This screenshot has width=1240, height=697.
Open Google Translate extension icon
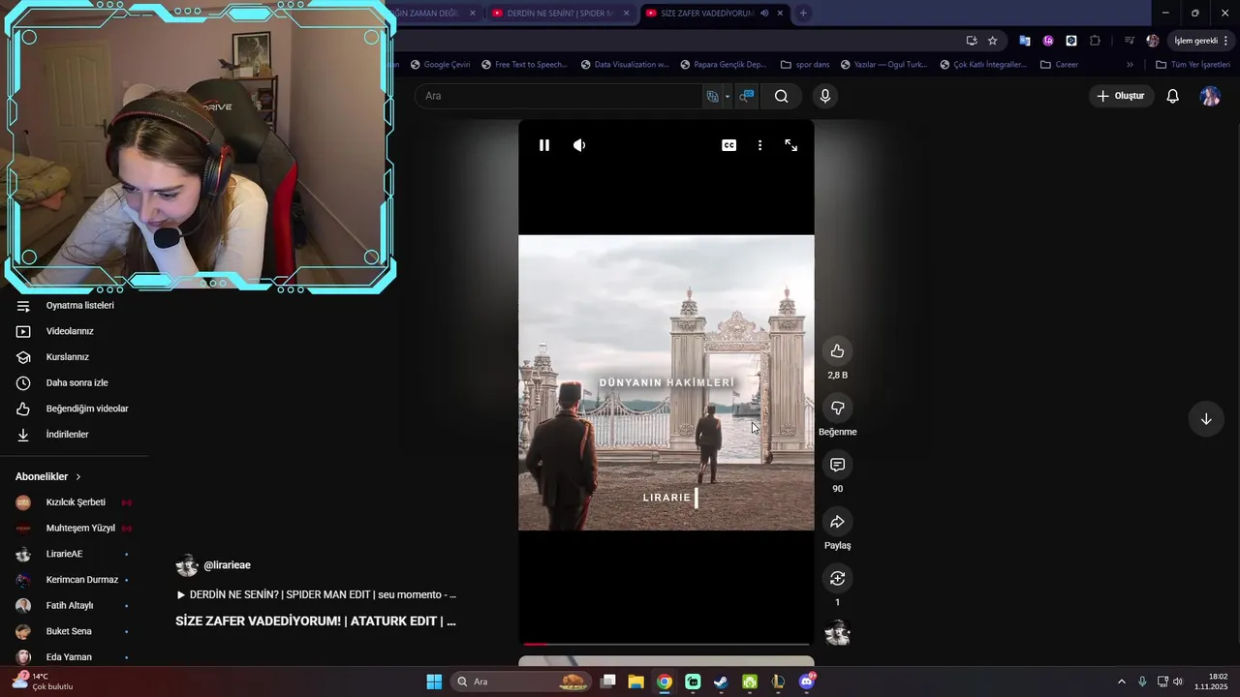pyautogui.click(x=1024, y=41)
